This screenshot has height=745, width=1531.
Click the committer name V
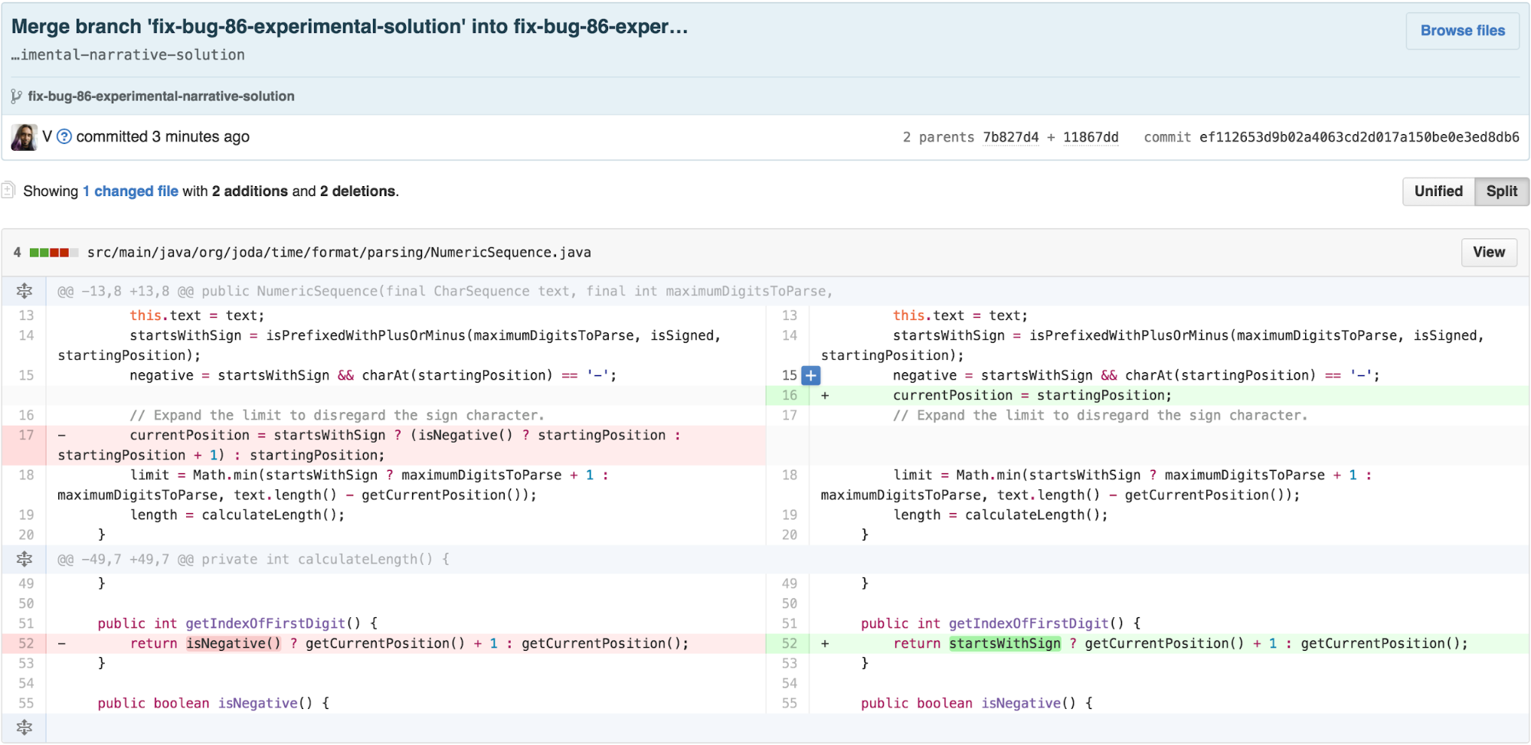[x=47, y=136]
